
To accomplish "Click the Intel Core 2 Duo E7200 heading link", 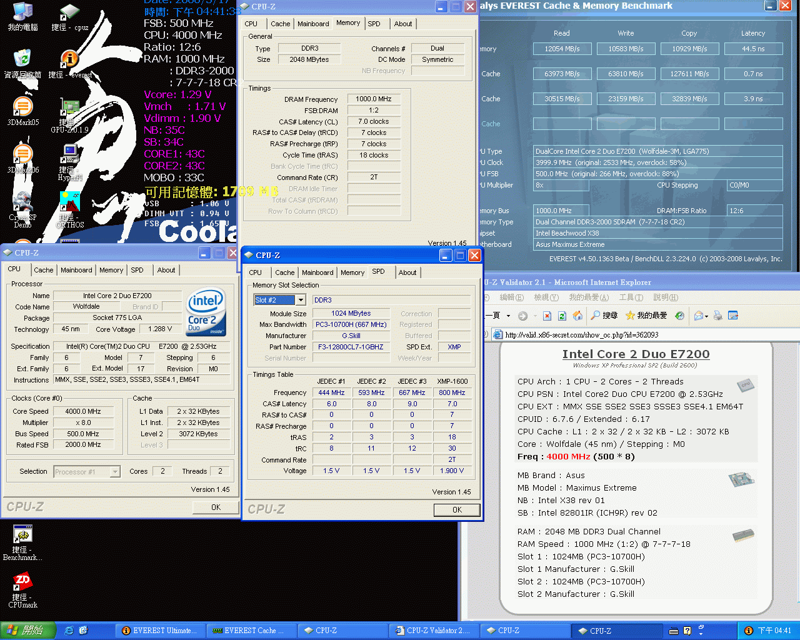I will click(x=636, y=354).
